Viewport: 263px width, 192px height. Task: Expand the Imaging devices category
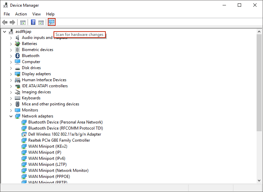(x=11, y=92)
